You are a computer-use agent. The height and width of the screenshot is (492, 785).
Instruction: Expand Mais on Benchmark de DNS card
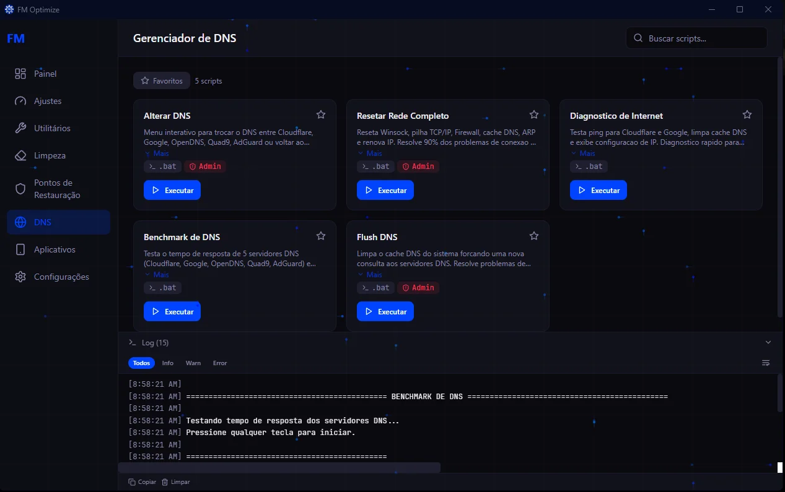pos(157,275)
